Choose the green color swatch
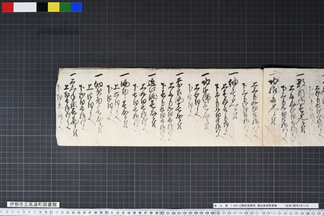Viewport: 324px width, 216px height. (x=65, y=7)
